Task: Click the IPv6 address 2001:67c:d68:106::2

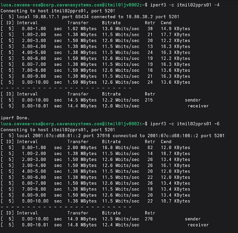Action: coord(173,136)
